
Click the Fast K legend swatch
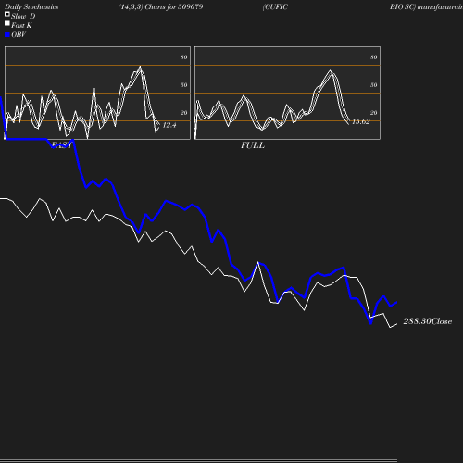[x=7, y=23]
